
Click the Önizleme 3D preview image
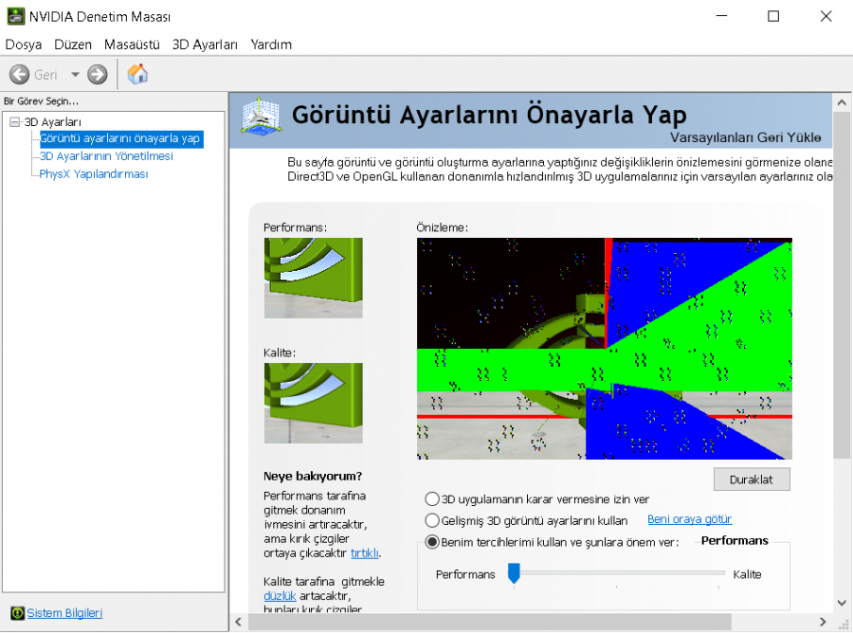coord(605,349)
